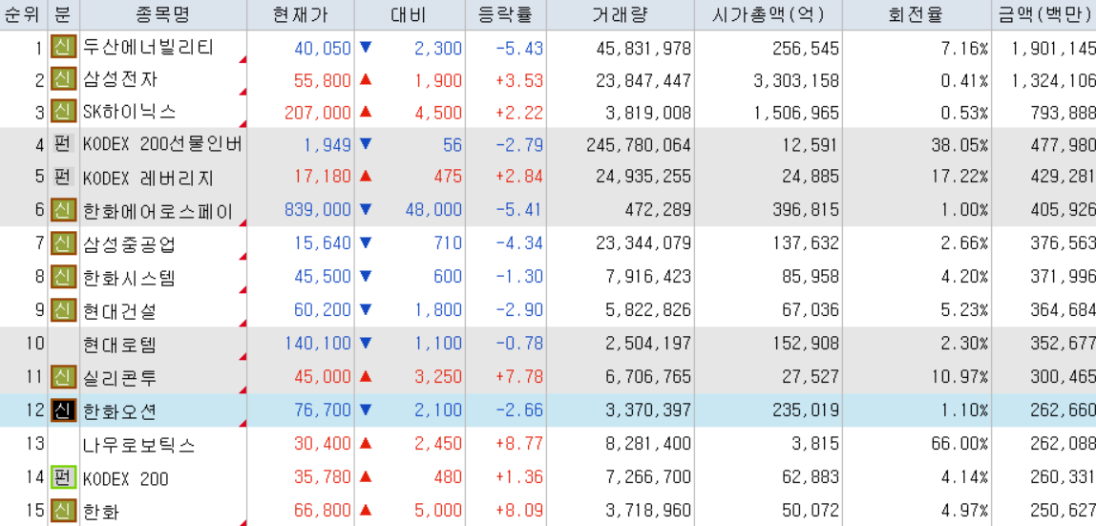The width and height of the screenshot is (1096, 526).
Task: Select stock name 실리콘투
Action: pos(120,377)
